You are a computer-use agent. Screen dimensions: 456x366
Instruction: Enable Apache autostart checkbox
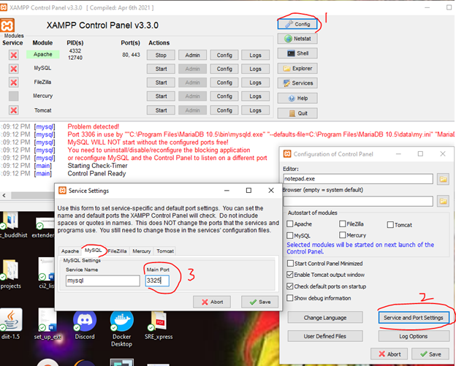[290, 224]
